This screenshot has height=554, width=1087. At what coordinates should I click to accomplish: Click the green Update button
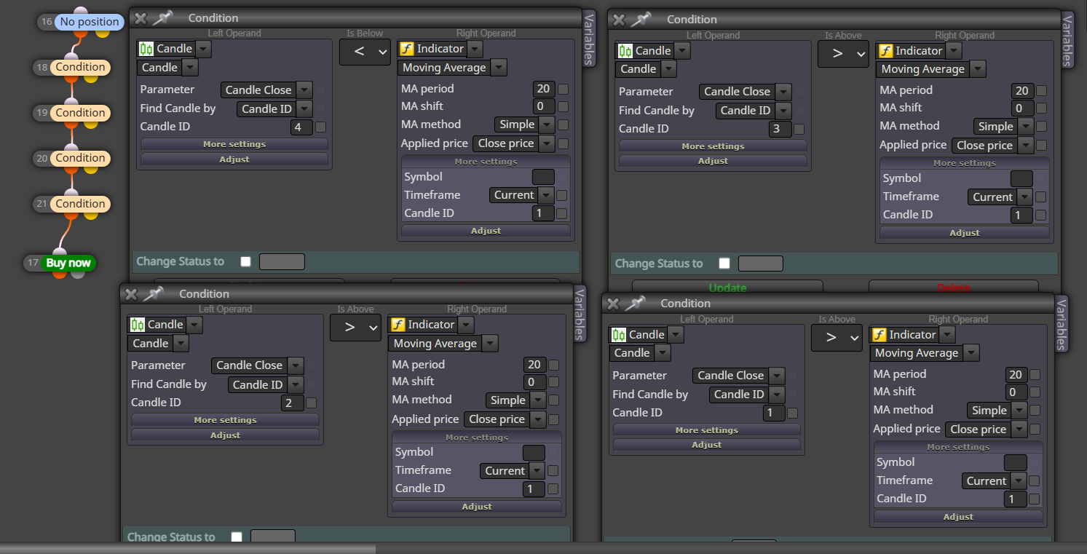coord(728,287)
